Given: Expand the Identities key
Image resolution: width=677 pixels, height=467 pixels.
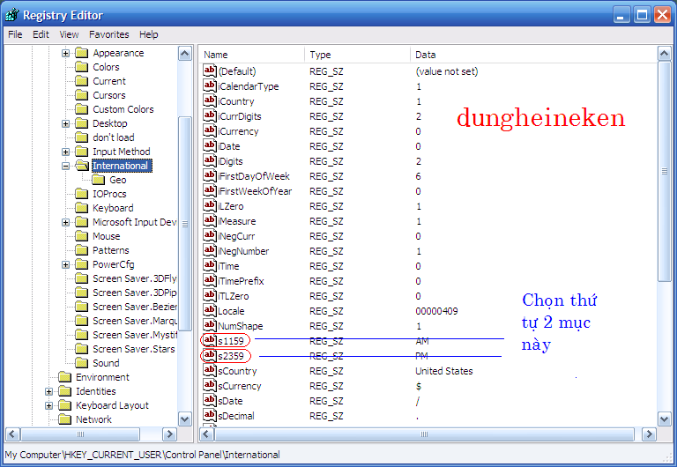Looking at the screenshot, I should [48, 391].
